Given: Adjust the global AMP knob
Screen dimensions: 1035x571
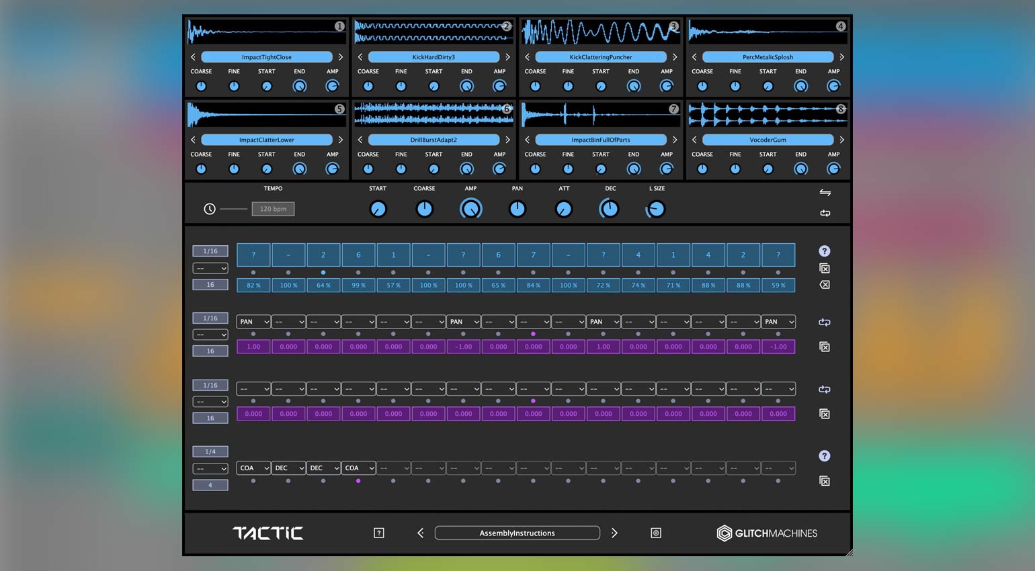Looking at the screenshot, I should tap(470, 209).
